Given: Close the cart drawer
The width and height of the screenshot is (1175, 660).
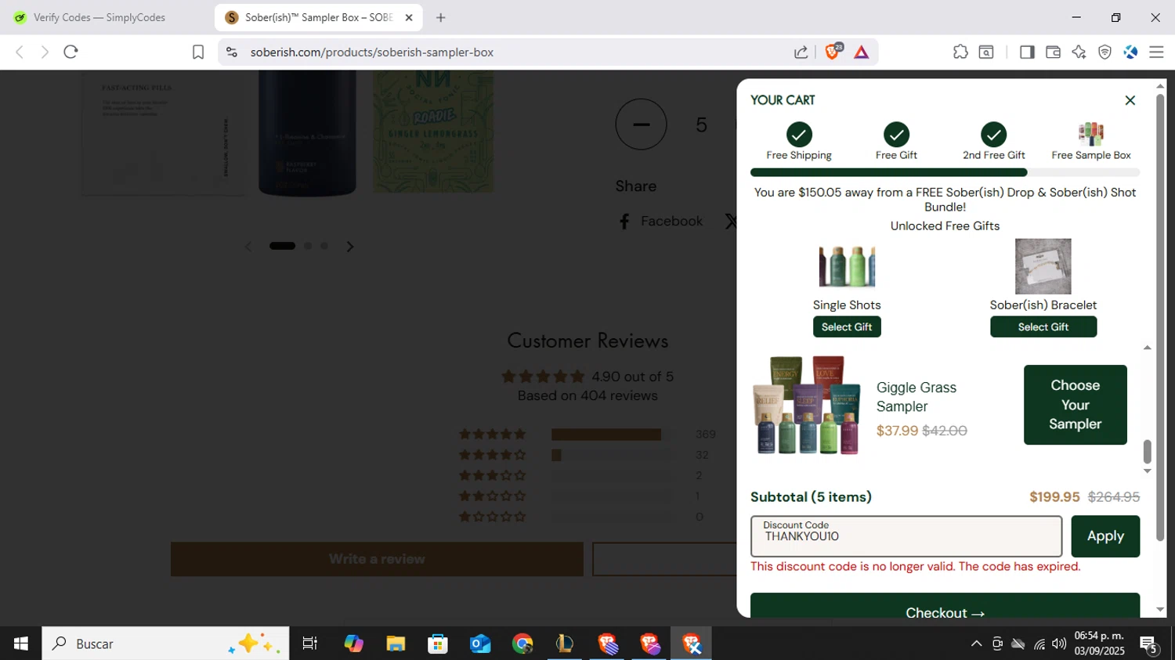Looking at the screenshot, I should pyautogui.click(x=1130, y=100).
